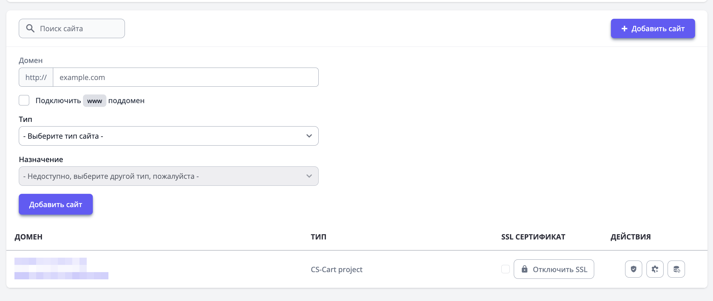
Task: Focus the example.com domain input field
Action: click(x=185, y=77)
